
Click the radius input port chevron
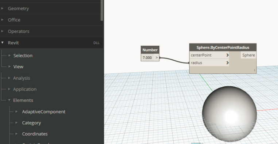(227, 62)
